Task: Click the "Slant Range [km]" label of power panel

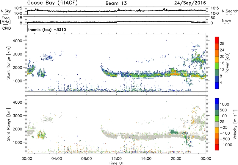Action: [x=8, y=63]
